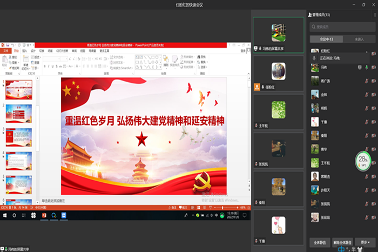Viewport: 378px width, 252px height.
Task: Select the second slide thumbnail in slide panel
Action: click(18, 114)
